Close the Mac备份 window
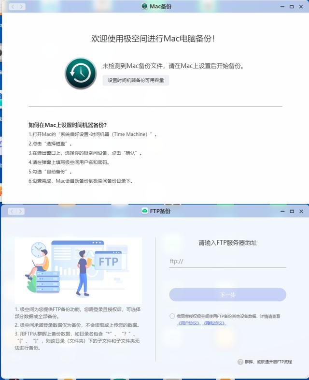This screenshot has height=380, width=309. (x=301, y=7)
